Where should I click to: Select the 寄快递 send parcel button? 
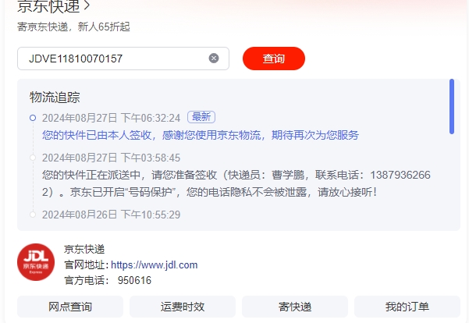(x=295, y=307)
